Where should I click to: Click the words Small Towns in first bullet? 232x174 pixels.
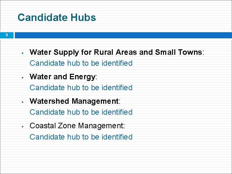[179, 52]
